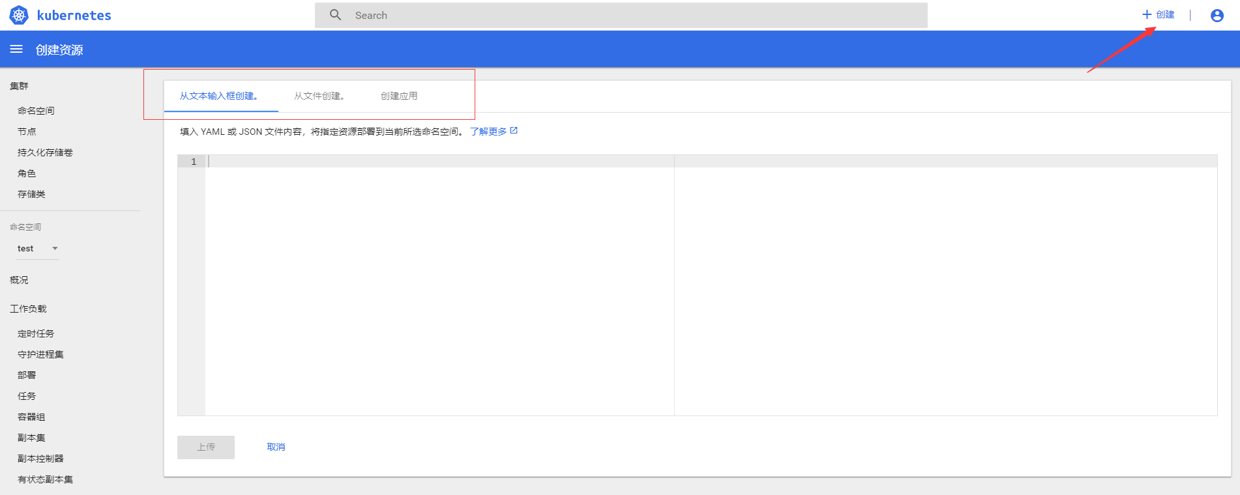Open 工作负载 section in sidebar
The image size is (1240, 495).
[28, 309]
